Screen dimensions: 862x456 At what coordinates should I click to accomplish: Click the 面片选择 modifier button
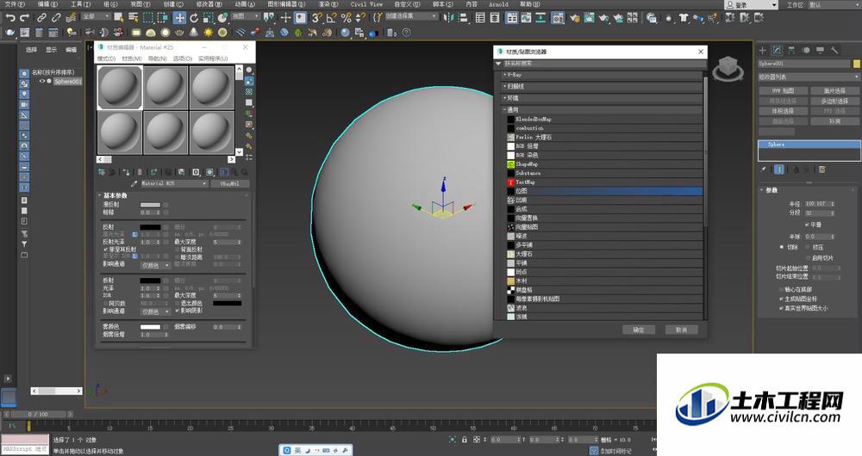click(834, 90)
